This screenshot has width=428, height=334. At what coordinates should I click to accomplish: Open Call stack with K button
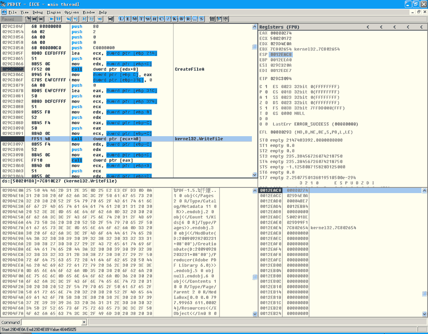coord(174,19)
